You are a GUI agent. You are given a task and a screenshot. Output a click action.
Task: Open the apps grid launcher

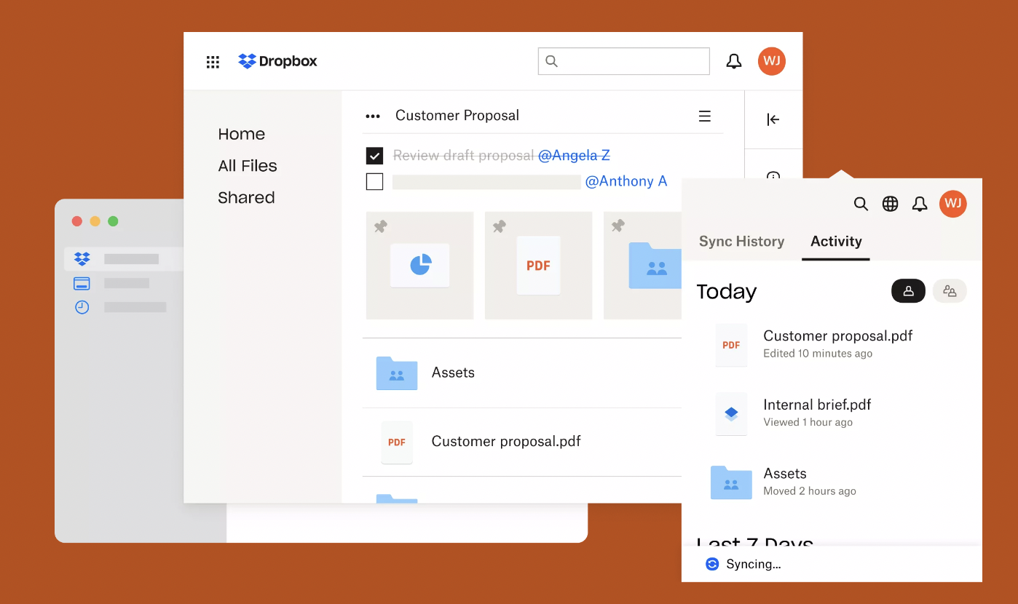point(213,61)
